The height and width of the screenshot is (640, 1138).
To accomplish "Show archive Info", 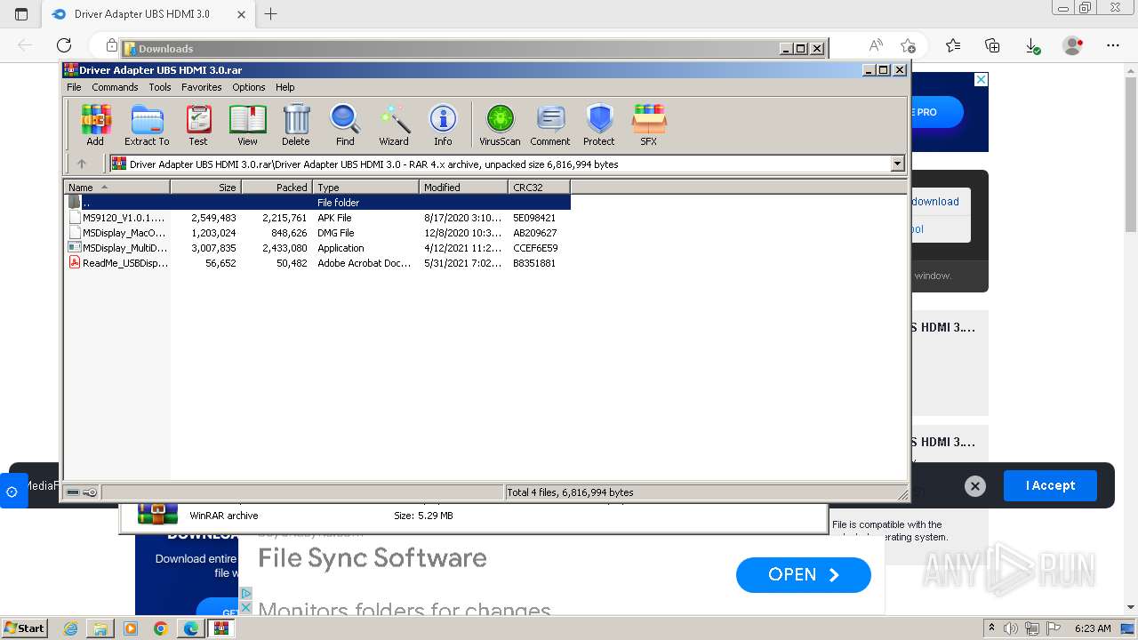I will (443, 124).
